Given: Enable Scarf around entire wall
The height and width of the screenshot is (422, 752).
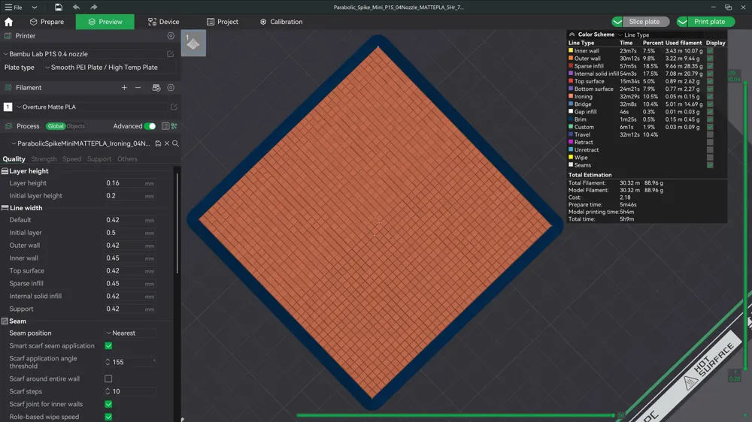Looking at the screenshot, I should pyautogui.click(x=108, y=379).
